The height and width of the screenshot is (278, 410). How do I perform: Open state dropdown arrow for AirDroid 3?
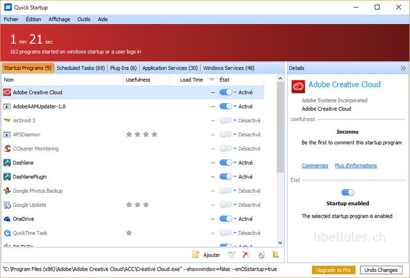click(235, 121)
